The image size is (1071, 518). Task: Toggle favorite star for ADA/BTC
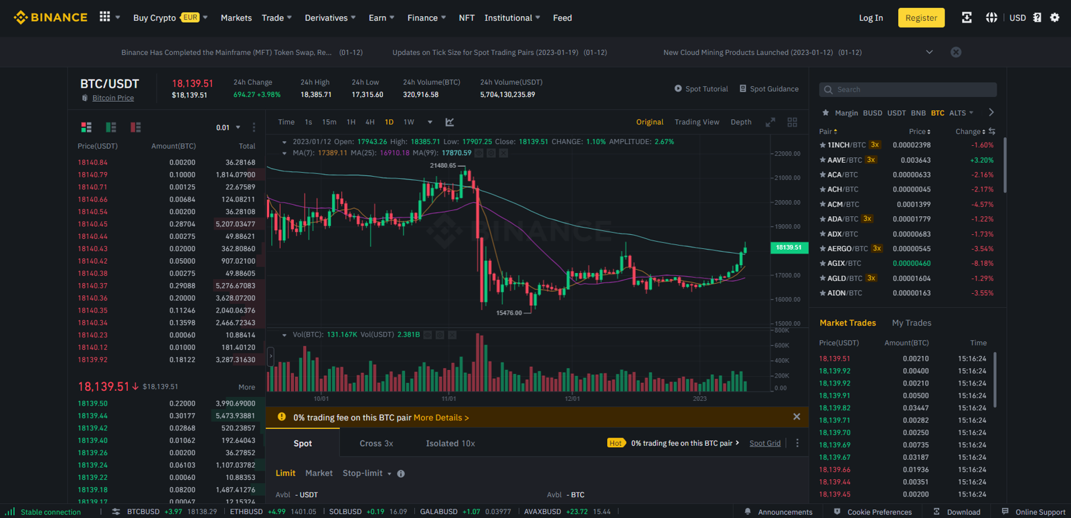823,219
